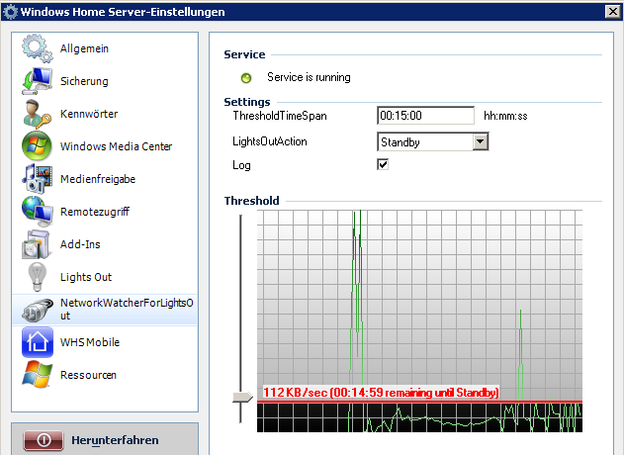Click the Allgemein gears icon
624x455 pixels.
point(38,48)
